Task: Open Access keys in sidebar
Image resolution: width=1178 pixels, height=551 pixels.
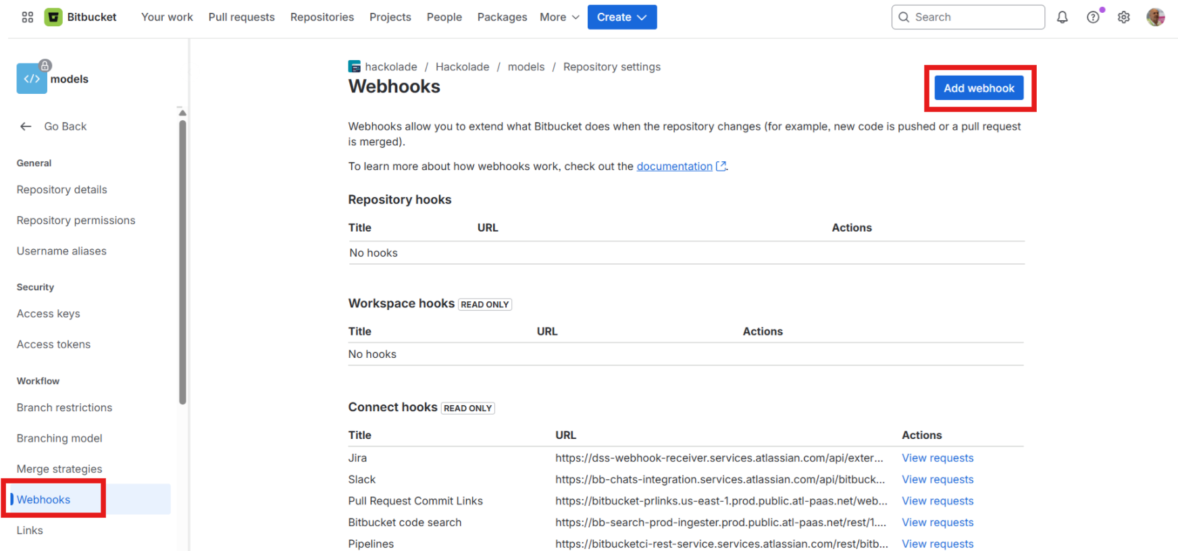Action: click(x=49, y=313)
